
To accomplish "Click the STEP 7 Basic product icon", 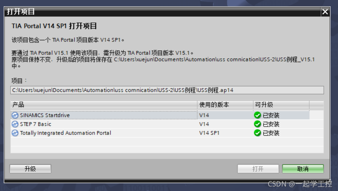I will 15,124.
